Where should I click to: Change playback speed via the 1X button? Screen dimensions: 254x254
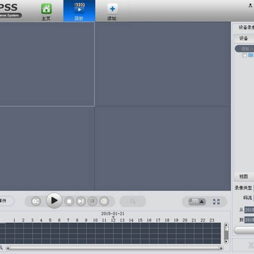pos(92,201)
